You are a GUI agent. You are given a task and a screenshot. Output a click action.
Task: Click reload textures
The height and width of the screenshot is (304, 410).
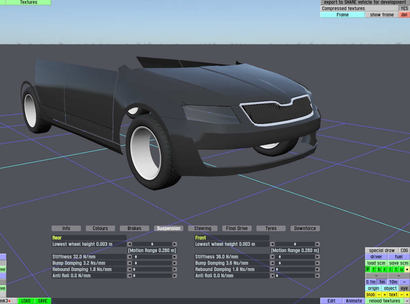[385, 301]
